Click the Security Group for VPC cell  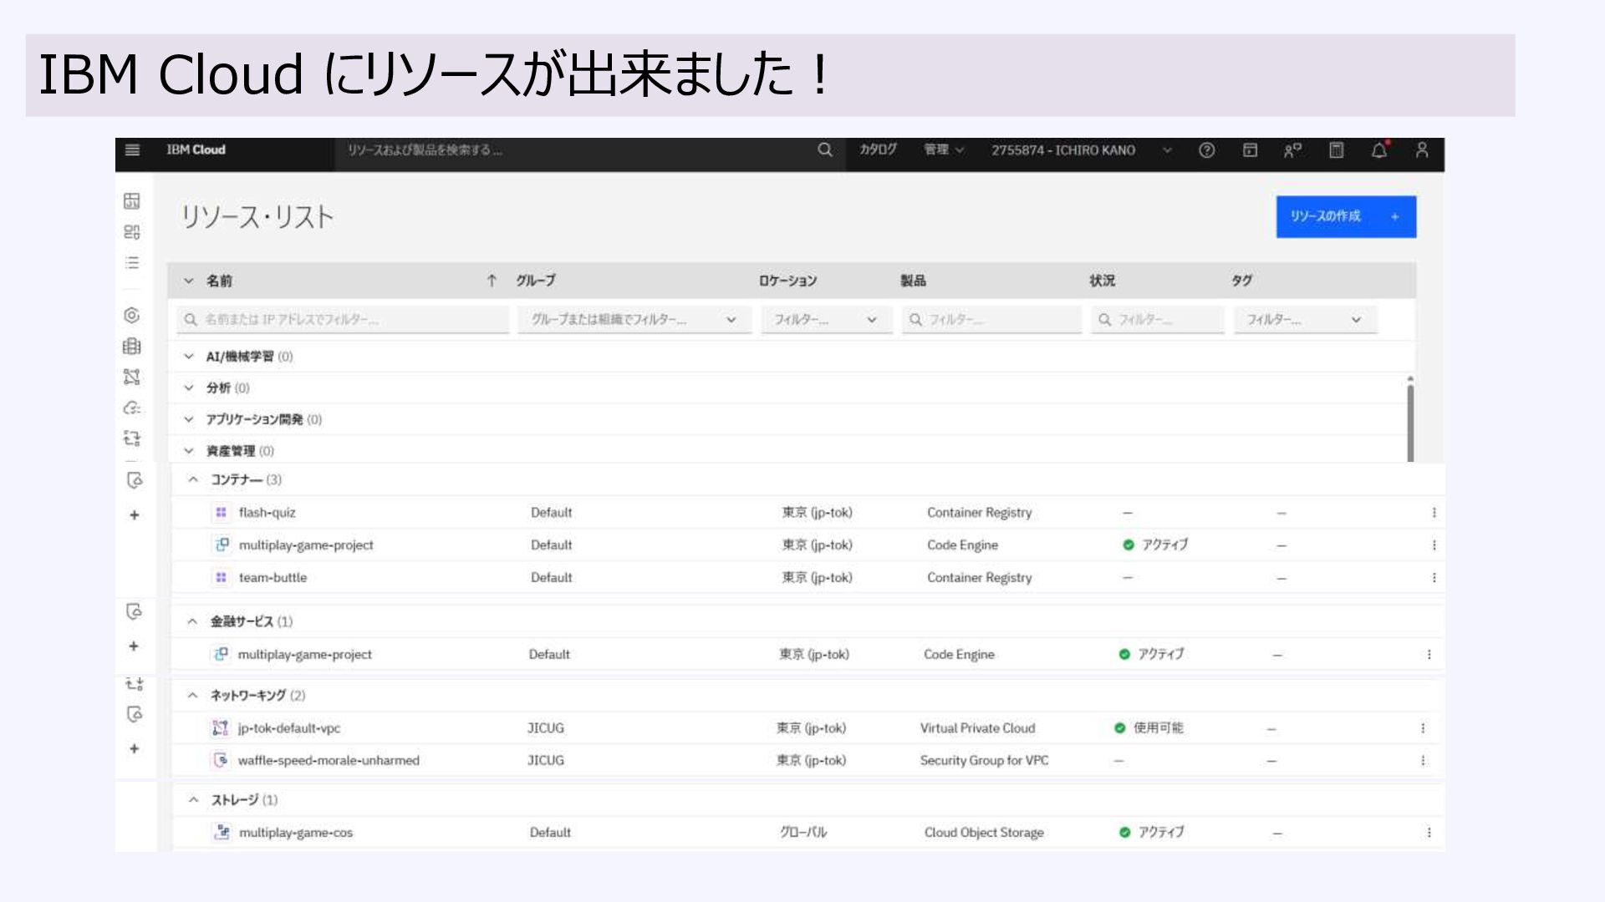pyautogui.click(x=984, y=761)
